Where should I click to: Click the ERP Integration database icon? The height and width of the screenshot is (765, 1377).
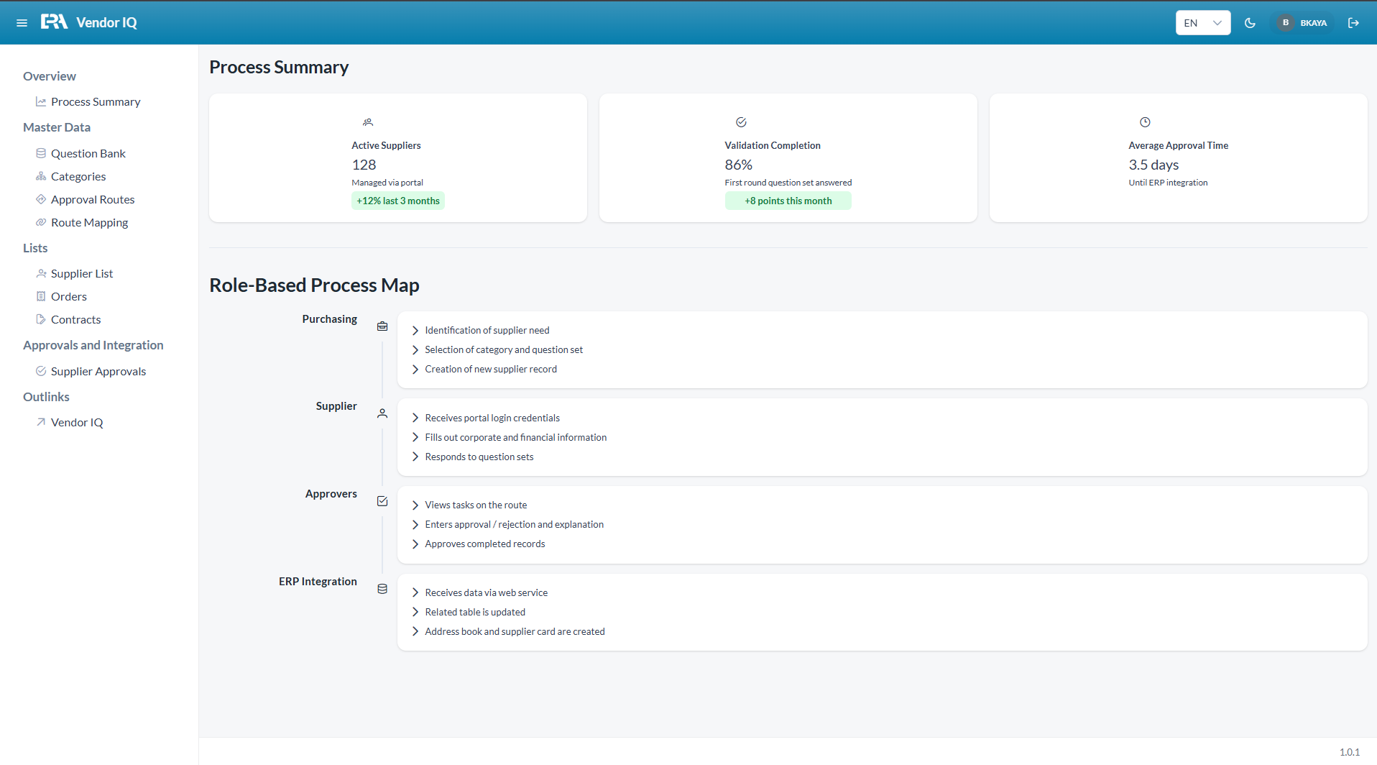pyautogui.click(x=382, y=589)
